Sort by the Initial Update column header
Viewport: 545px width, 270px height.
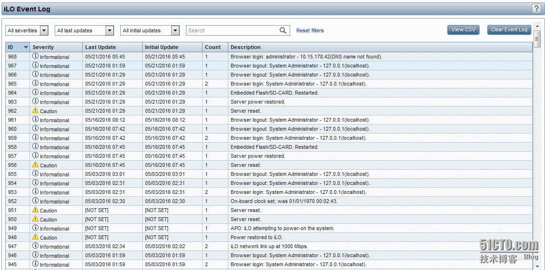coord(173,47)
